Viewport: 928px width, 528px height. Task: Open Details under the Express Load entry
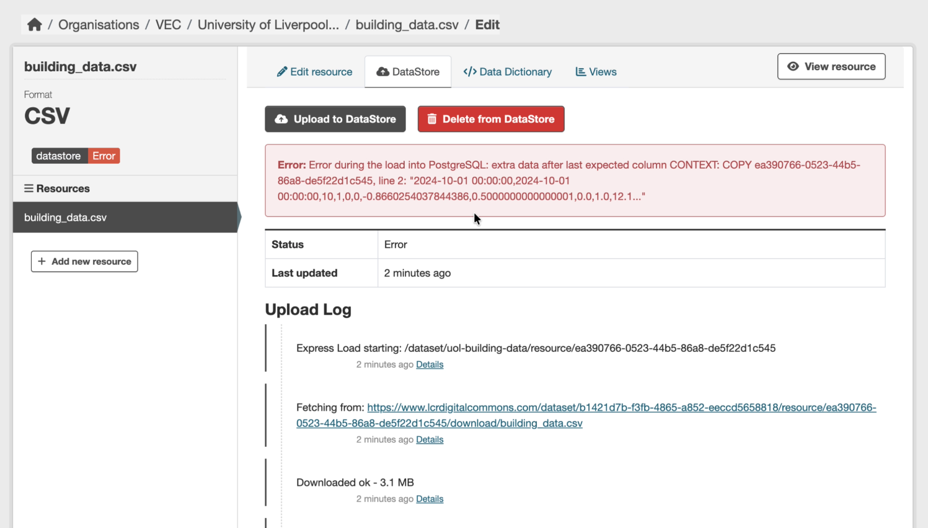[x=430, y=364]
